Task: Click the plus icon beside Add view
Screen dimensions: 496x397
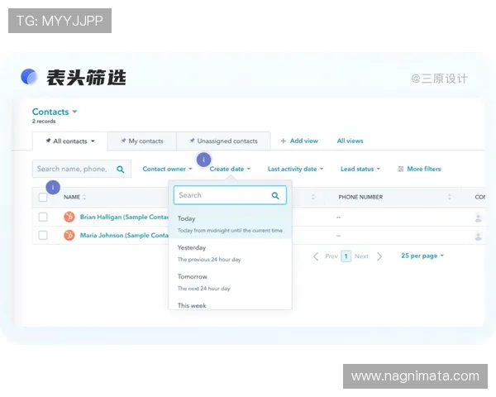Action: tap(283, 141)
